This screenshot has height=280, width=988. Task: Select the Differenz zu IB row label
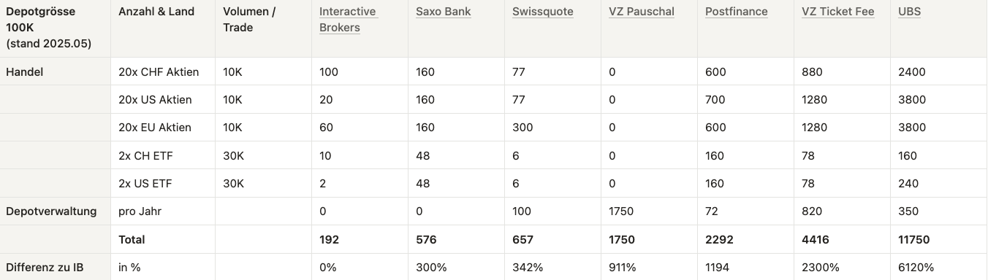coord(45,267)
